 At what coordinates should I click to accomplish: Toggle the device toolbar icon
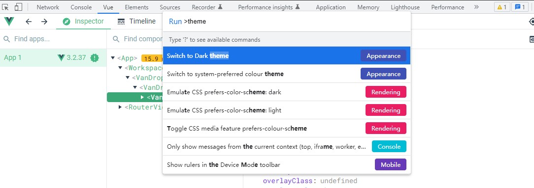coord(18,7)
